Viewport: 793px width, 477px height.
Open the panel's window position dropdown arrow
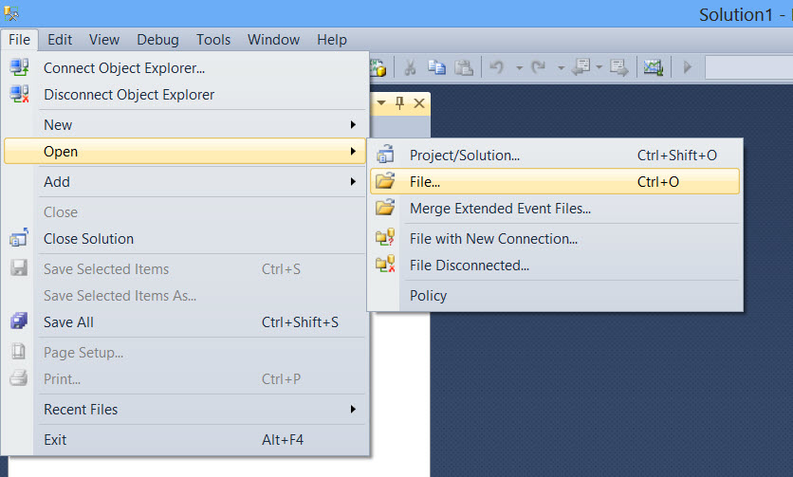pyautogui.click(x=381, y=102)
